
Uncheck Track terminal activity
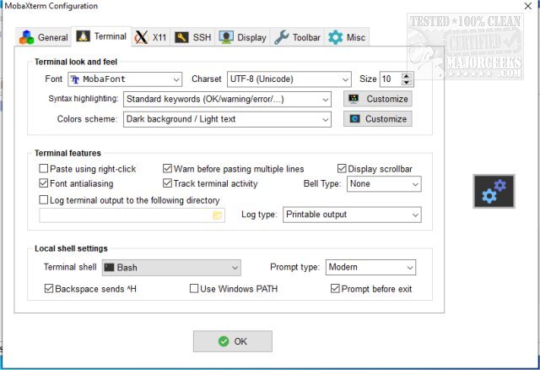pos(167,183)
